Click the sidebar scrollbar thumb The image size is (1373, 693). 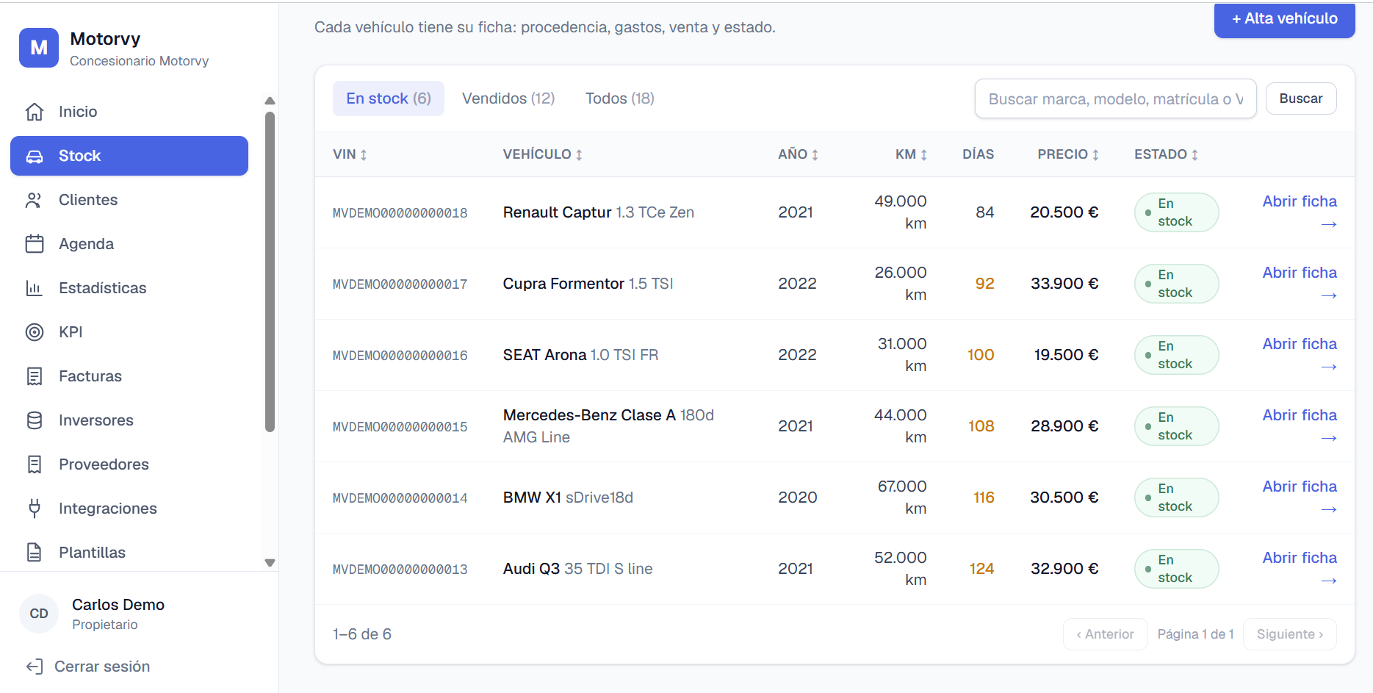(x=270, y=272)
